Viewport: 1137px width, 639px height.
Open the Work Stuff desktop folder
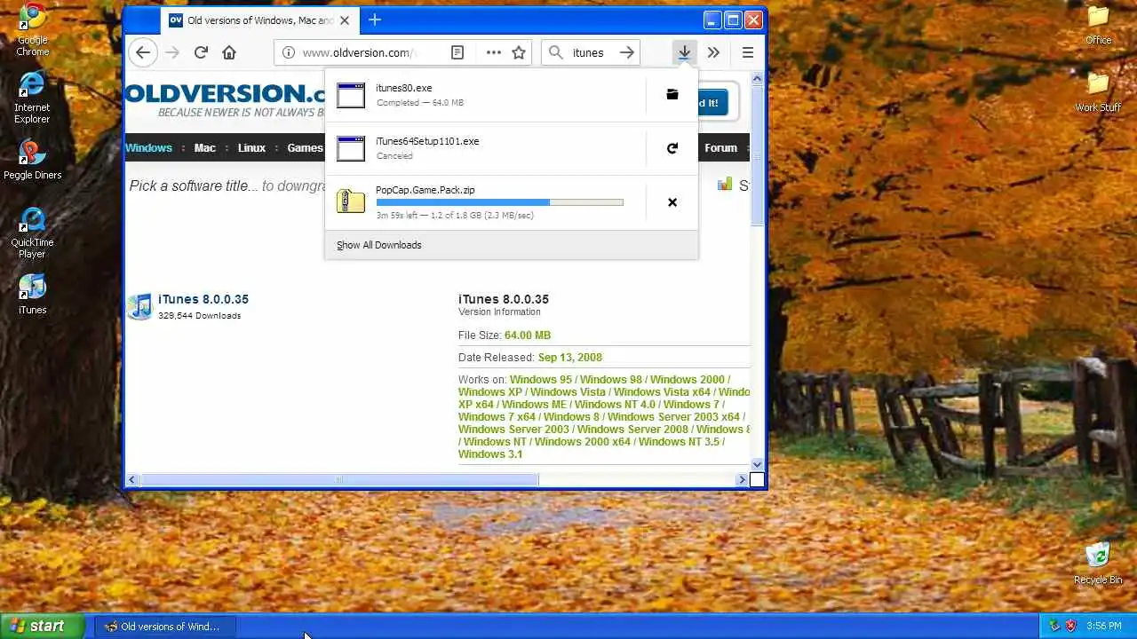pyautogui.click(x=1099, y=92)
